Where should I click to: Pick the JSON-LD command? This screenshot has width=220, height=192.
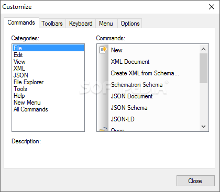pyautogui.click(x=123, y=119)
